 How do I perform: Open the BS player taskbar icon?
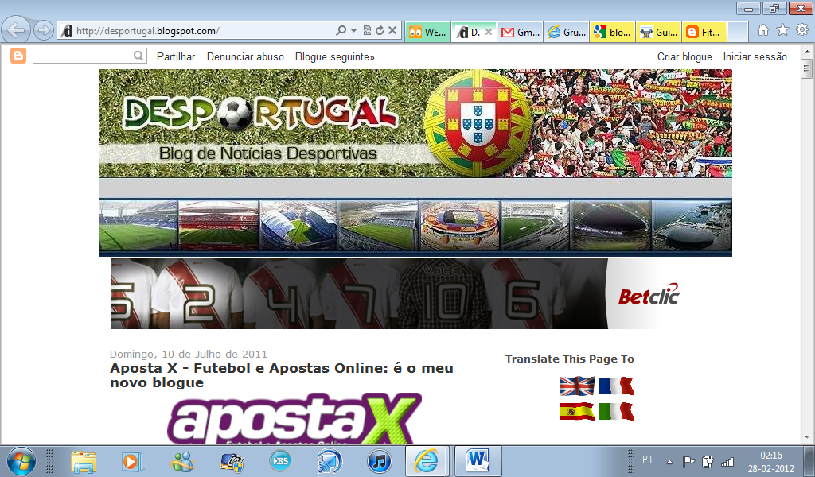pos(281,461)
